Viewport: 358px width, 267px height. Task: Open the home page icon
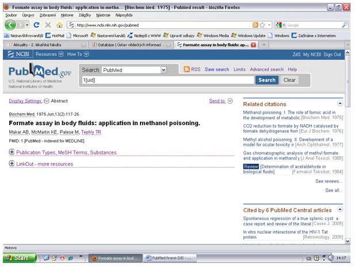coord(60,25)
